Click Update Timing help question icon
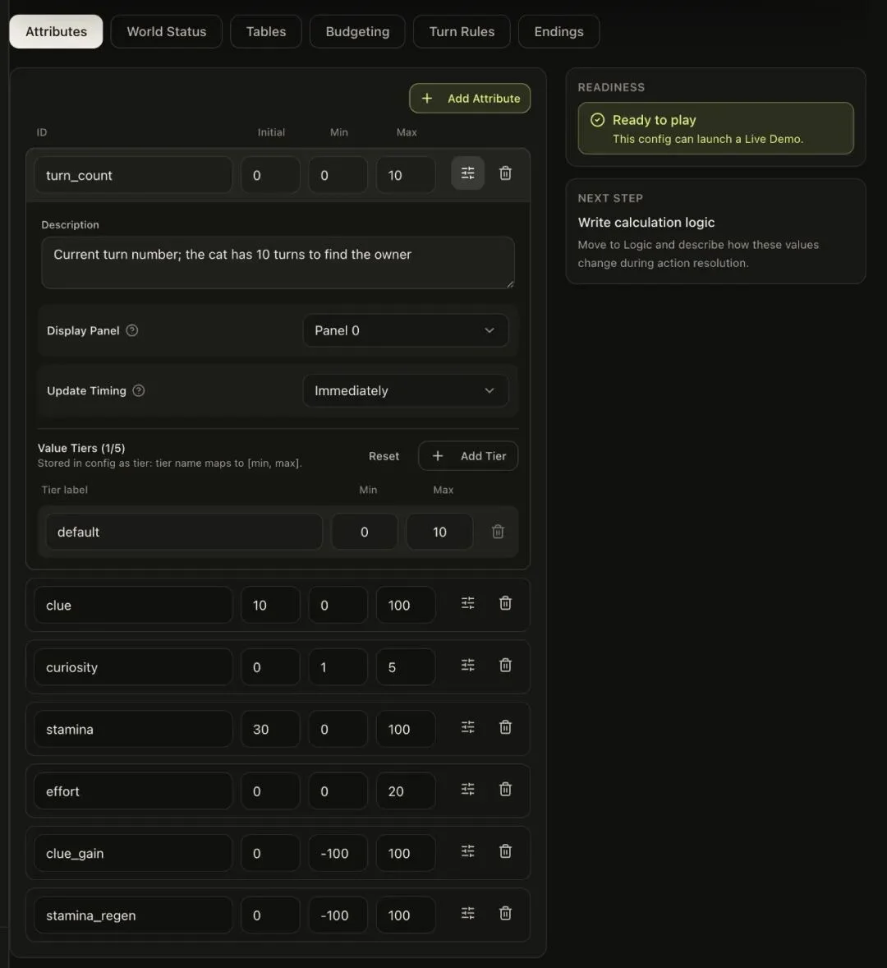 (x=139, y=390)
